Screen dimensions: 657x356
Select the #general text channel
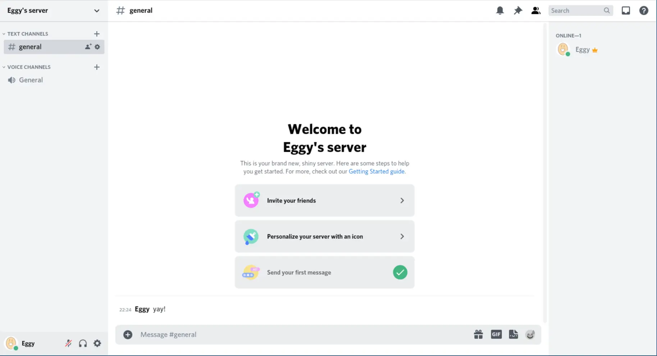click(x=30, y=47)
